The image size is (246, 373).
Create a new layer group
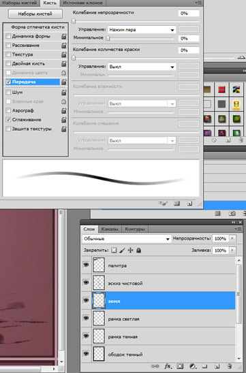(205, 366)
